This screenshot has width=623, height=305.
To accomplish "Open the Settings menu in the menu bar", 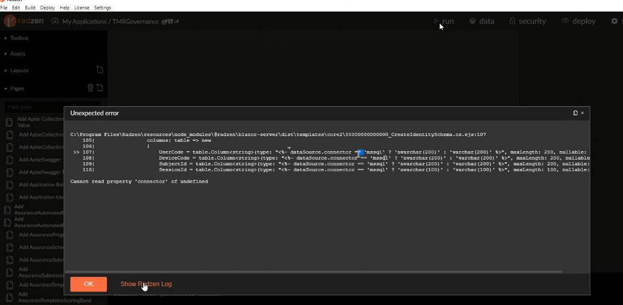I will coord(103,7).
